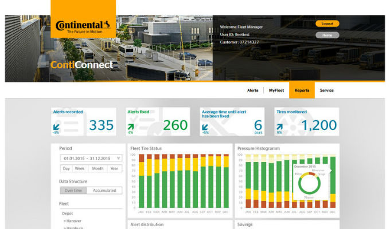Click the Tires monitored trend arrow

point(279,127)
